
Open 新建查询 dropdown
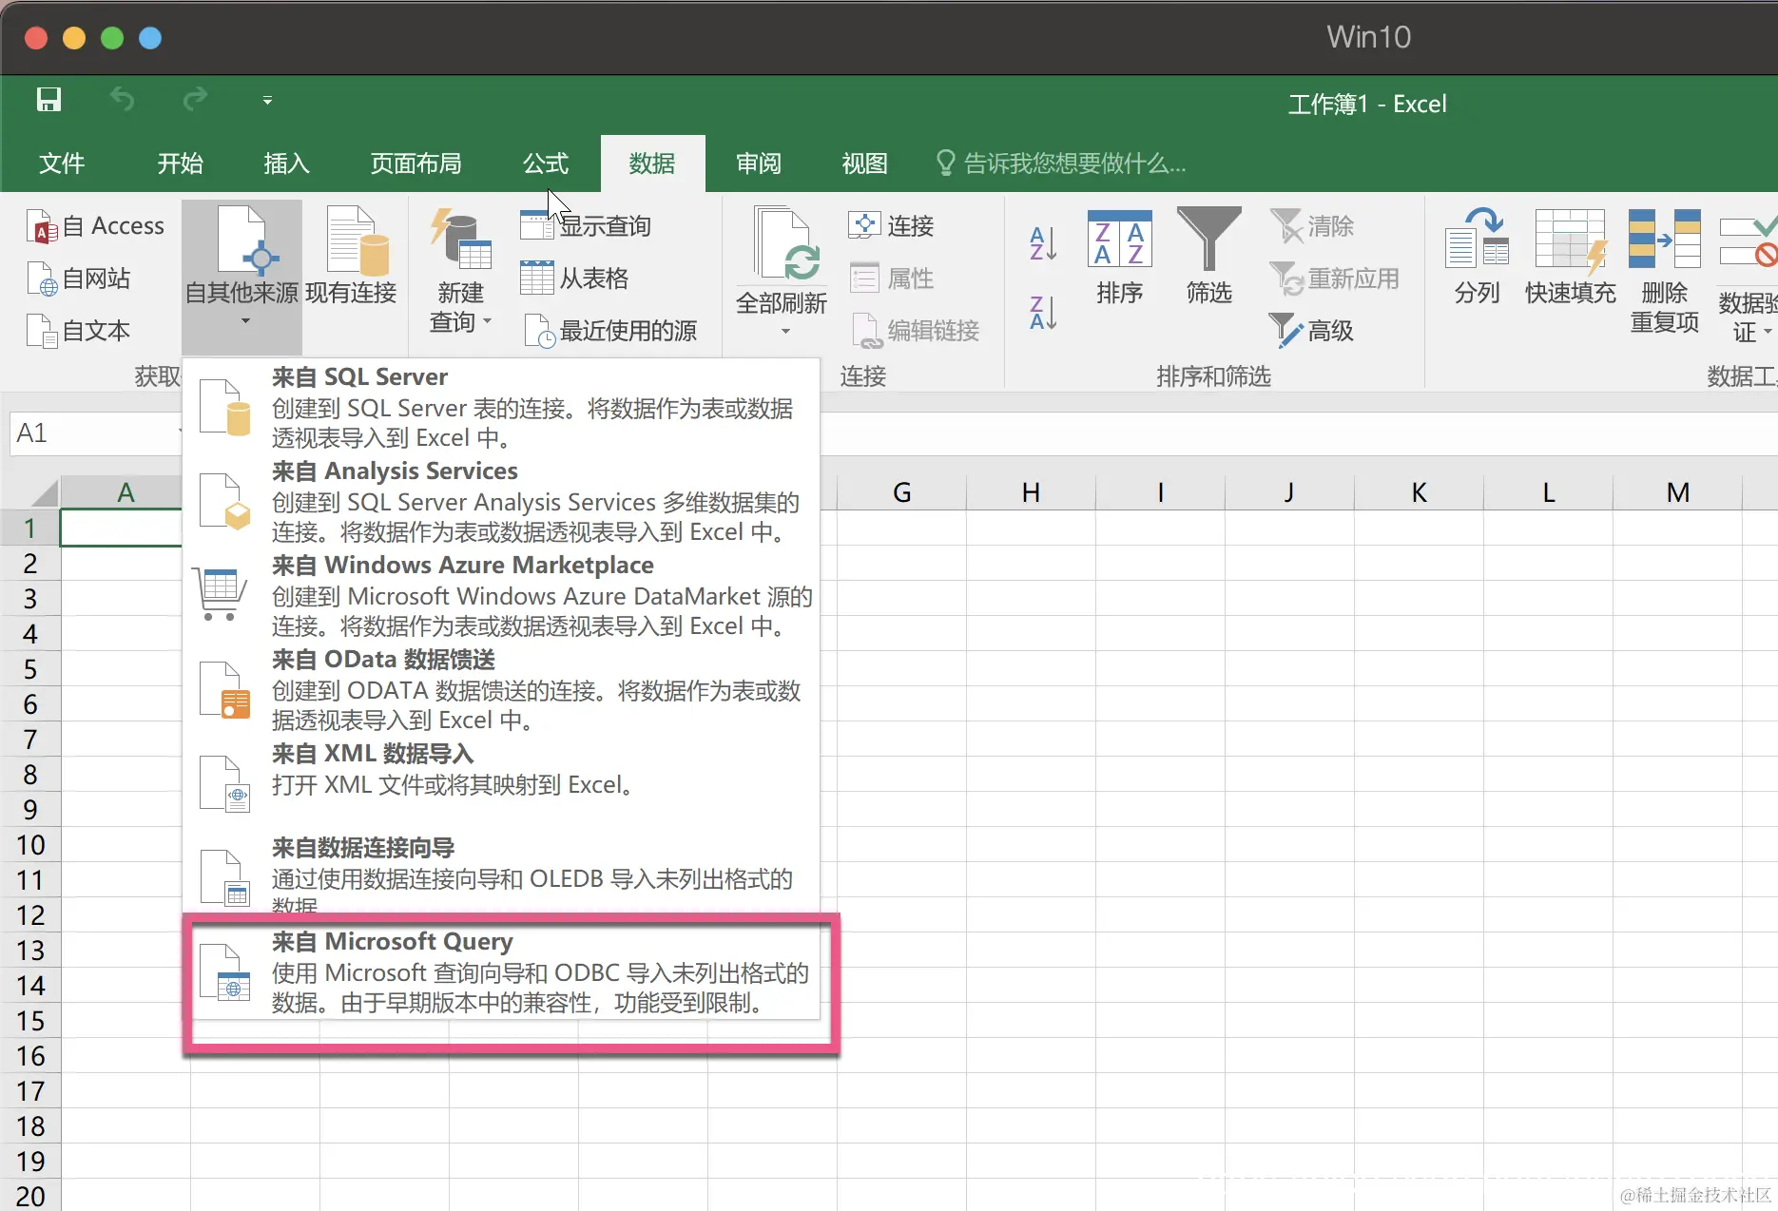[461, 272]
